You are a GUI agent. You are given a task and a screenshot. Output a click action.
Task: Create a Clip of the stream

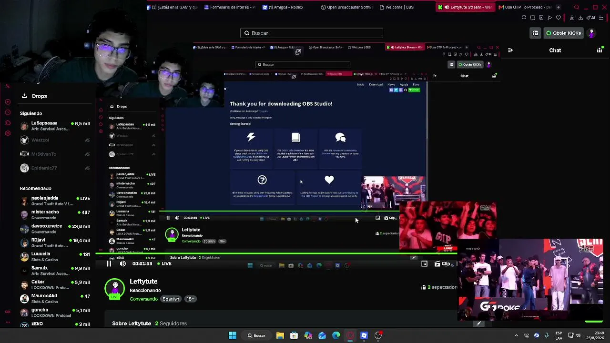click(x=443, y=264)
